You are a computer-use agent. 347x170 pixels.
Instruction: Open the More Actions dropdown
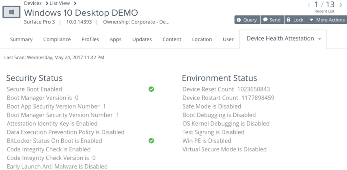326,20
